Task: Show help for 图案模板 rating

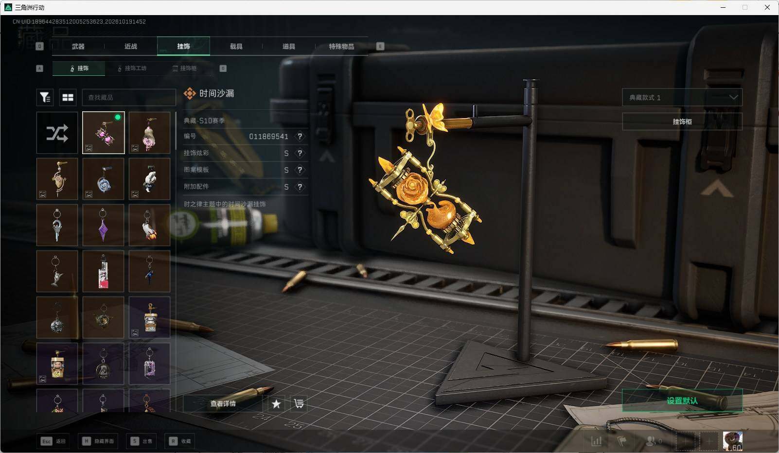Action: pyautogui.click(x=300, y=170)
